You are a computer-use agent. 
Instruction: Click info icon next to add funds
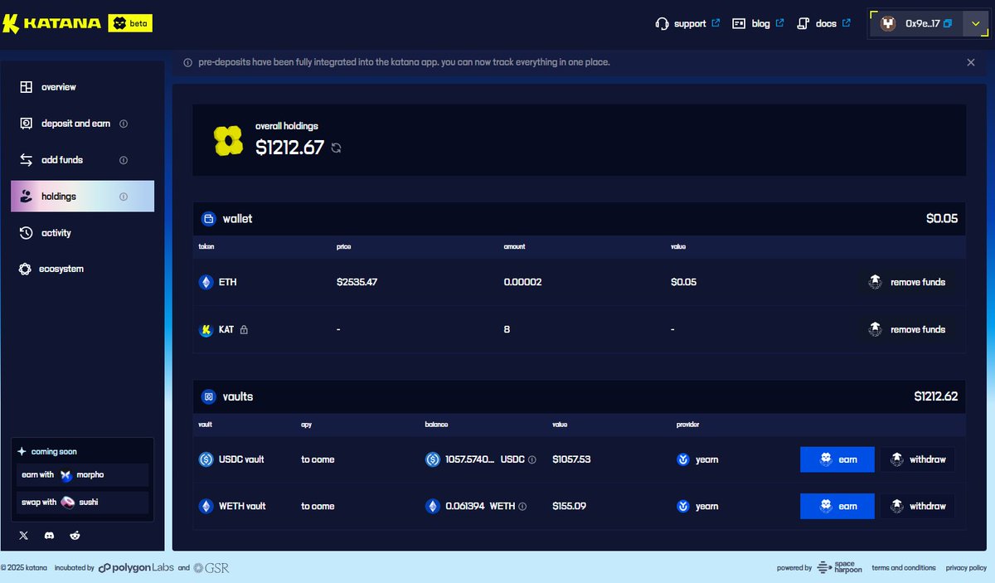pyautogui.click(x=124, y=160)
